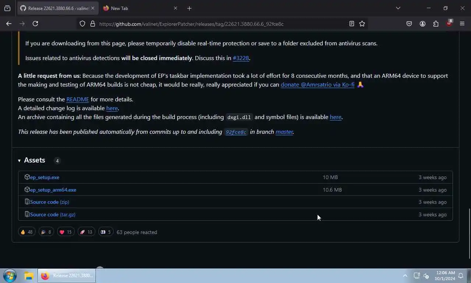Bookmark this page with the star icon
This screenshot has height=283, width=471.
tap(362, 24)
